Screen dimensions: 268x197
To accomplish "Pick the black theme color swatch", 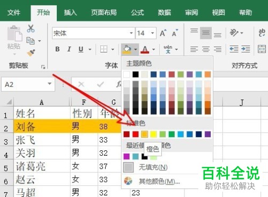I will coord(136,74).
